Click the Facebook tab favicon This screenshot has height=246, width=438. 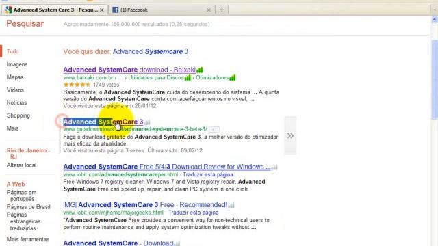(115, 10)
